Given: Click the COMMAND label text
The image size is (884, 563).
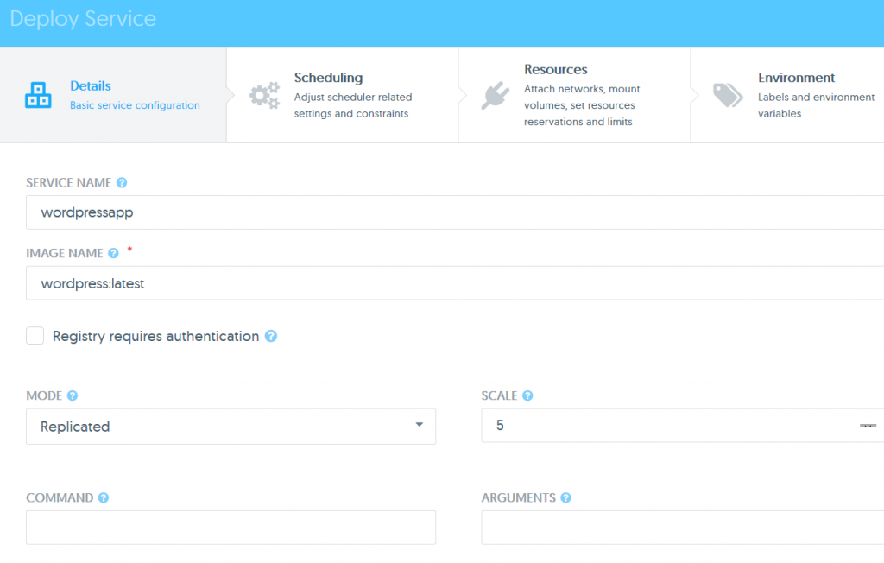Looking at the screenshot, I should point(60,497).
